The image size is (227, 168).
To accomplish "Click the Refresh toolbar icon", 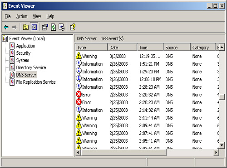I will click(x=54, y=27).
